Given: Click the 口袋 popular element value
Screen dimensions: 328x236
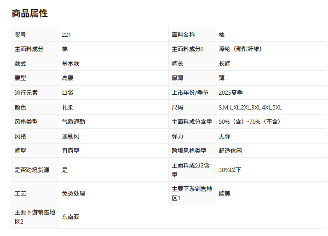Looking at the screenshot, I should [68, 92].
